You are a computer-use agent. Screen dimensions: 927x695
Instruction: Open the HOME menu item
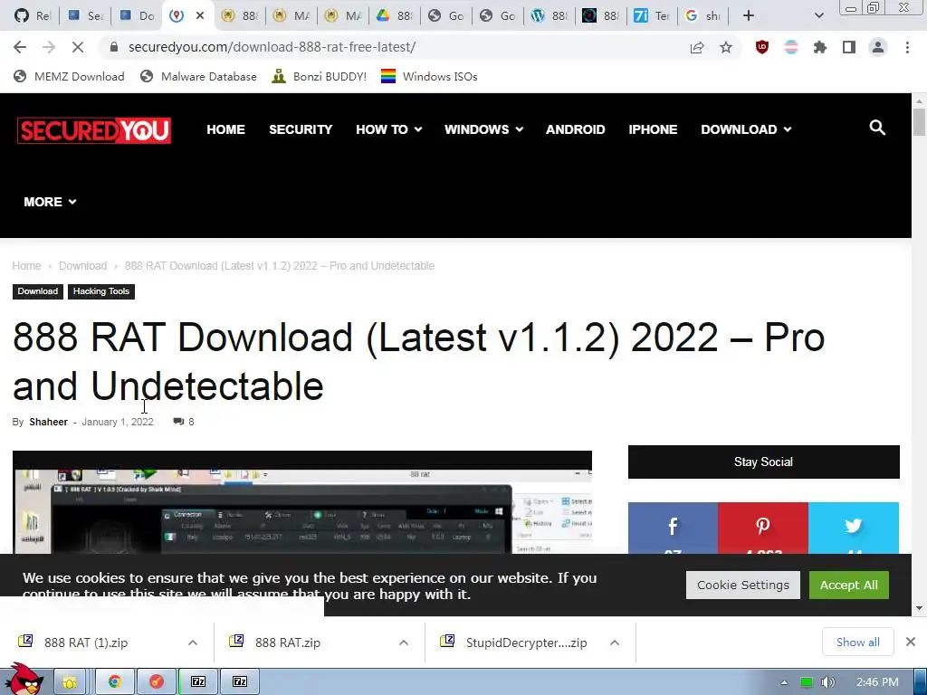tap(225, 129)
